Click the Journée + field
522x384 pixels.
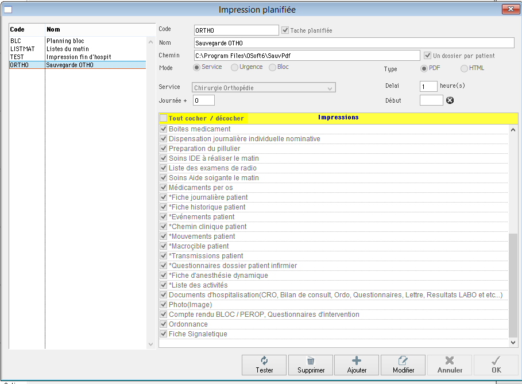204,100
